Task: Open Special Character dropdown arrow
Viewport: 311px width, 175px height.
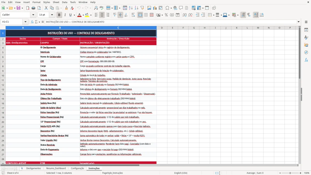Action: (171, 8)
